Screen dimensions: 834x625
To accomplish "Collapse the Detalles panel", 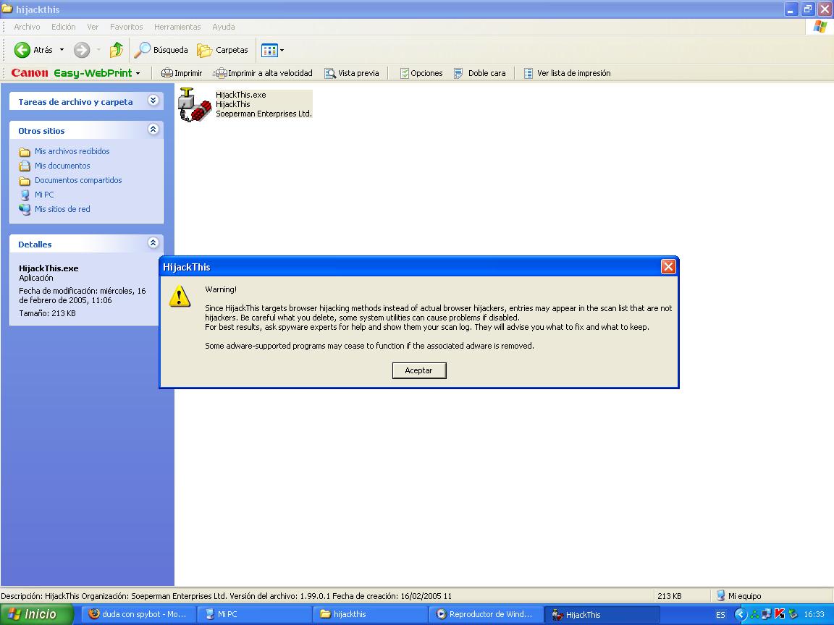I will coord(153,243).
